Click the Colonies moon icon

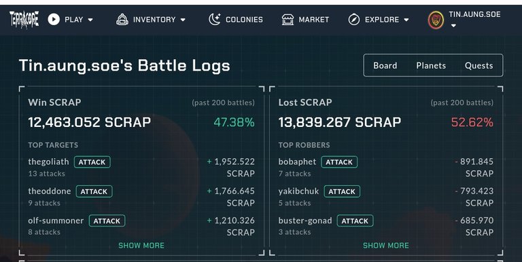coord(214,19)
